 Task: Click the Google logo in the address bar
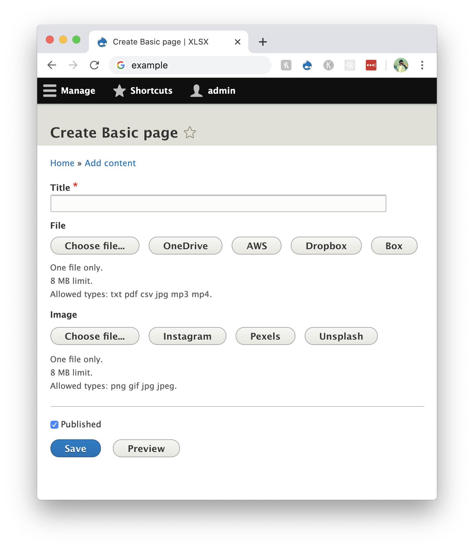point(121,65)
